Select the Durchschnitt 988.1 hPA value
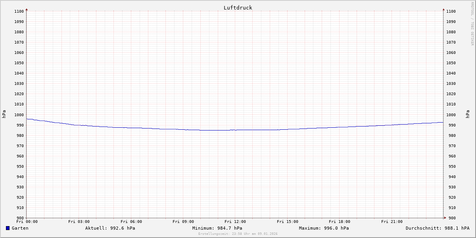 tap(437, 228)
